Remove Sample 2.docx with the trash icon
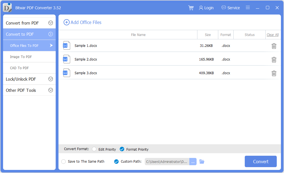The width and height of the screenshot is (284, 173). tap(274, 59)
